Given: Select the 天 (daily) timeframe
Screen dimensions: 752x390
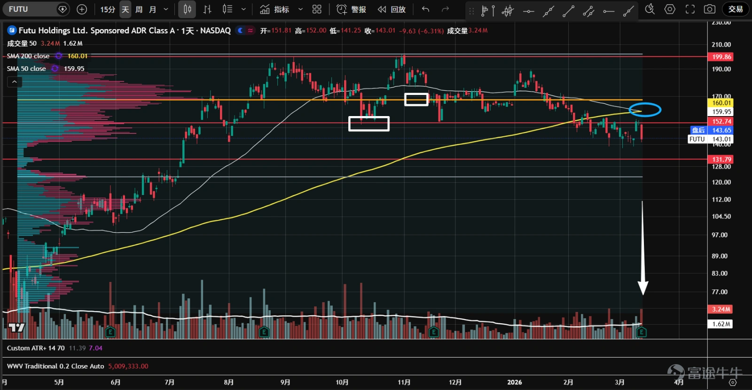Looking at the screenshot, I should tap(125, 9).
